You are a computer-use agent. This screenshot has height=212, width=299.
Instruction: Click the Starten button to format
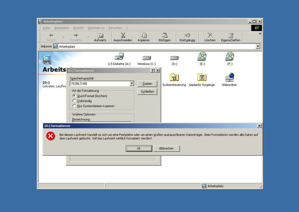[147, 84]
